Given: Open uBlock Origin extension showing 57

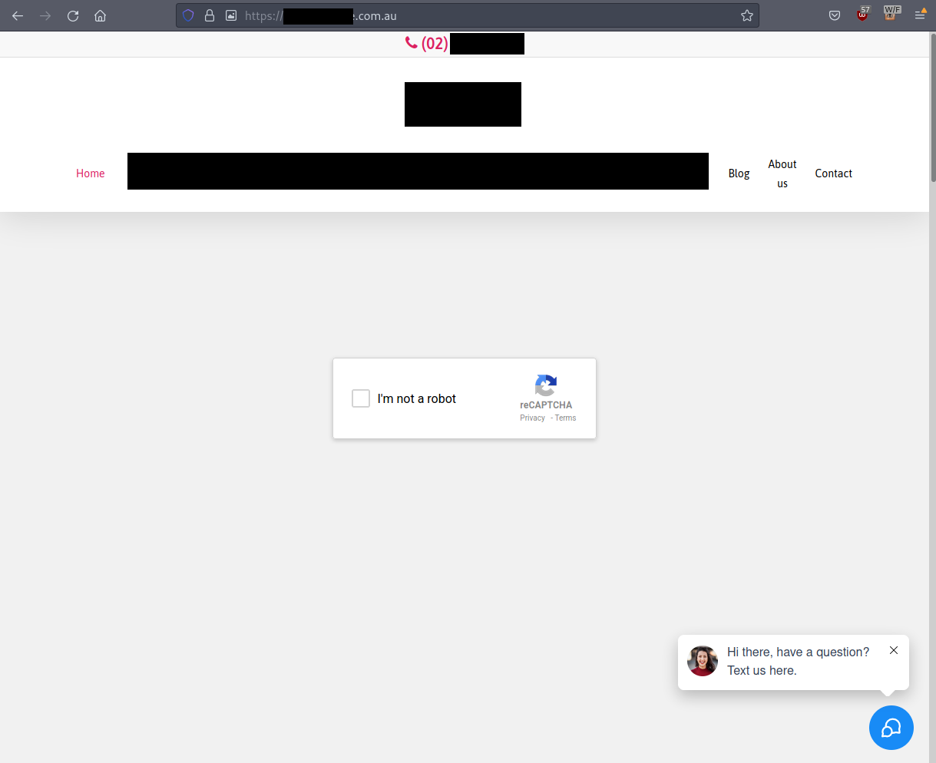Looking at the screenshot, I should click(863, 14).
